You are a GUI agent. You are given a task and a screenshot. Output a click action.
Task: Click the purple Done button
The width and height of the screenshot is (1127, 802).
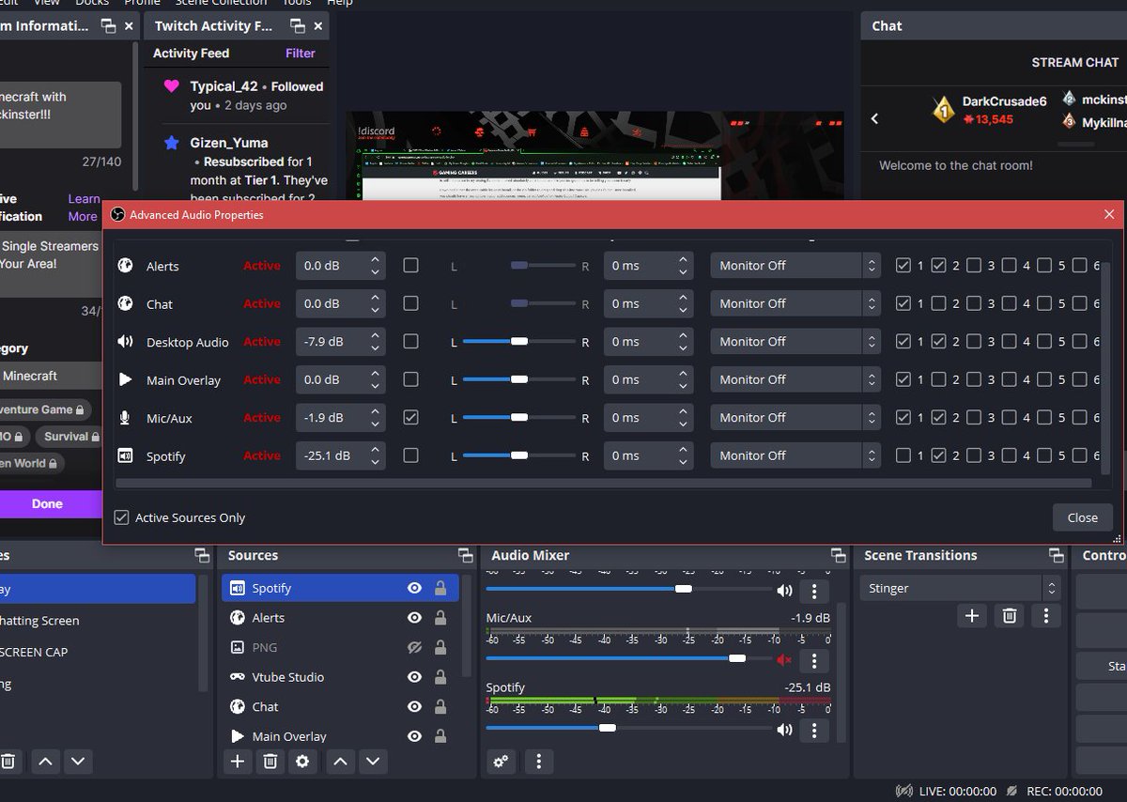click(x=47, y=503)
